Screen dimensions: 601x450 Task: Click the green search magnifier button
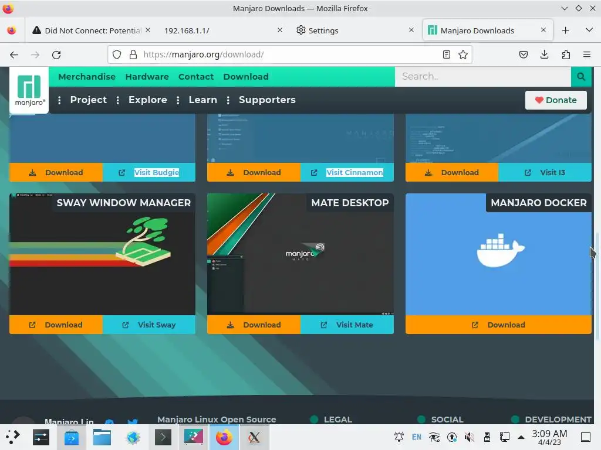pyautogui.click(x=581, y=77)
